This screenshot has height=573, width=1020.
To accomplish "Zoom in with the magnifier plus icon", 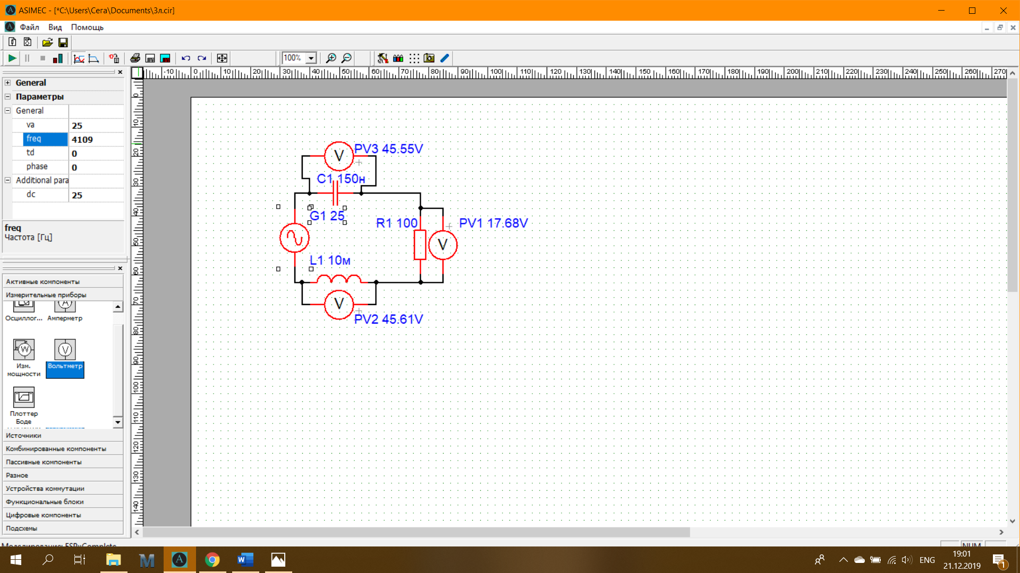I will click(x=331, y=58).
